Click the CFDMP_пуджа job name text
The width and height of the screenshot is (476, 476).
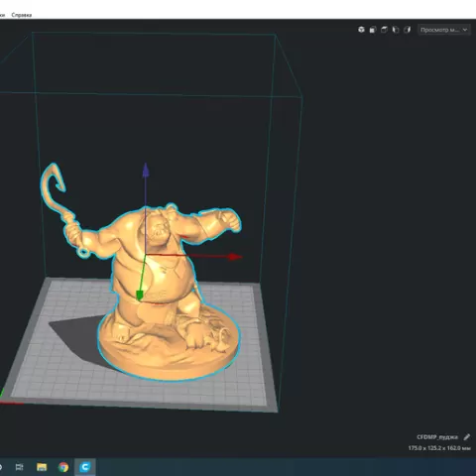click(437, 437)
